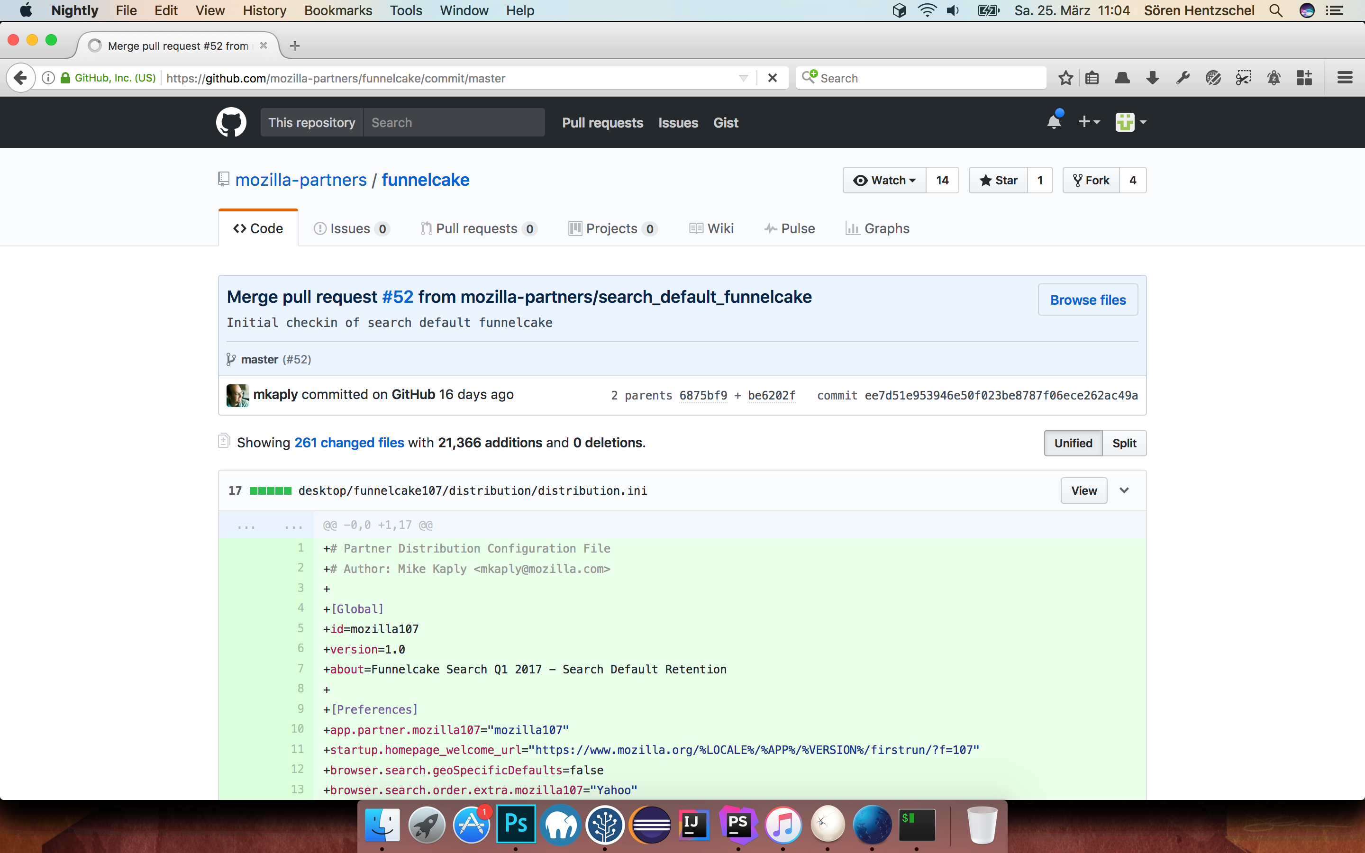Click the browser back arrow button
Image resolution: width=1365 pixels, height=853 pixels.
pos(21,78)
